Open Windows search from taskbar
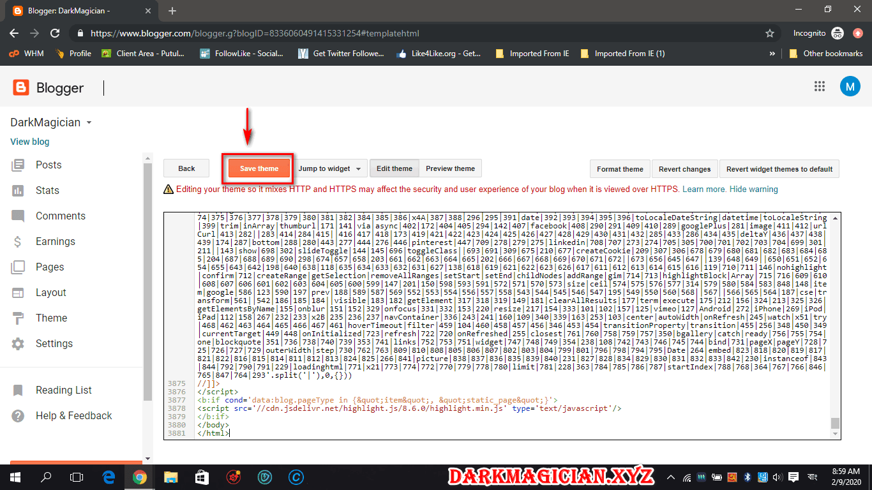Image resolution: width=872 pixels, height=490 pixels. point(46,477)
